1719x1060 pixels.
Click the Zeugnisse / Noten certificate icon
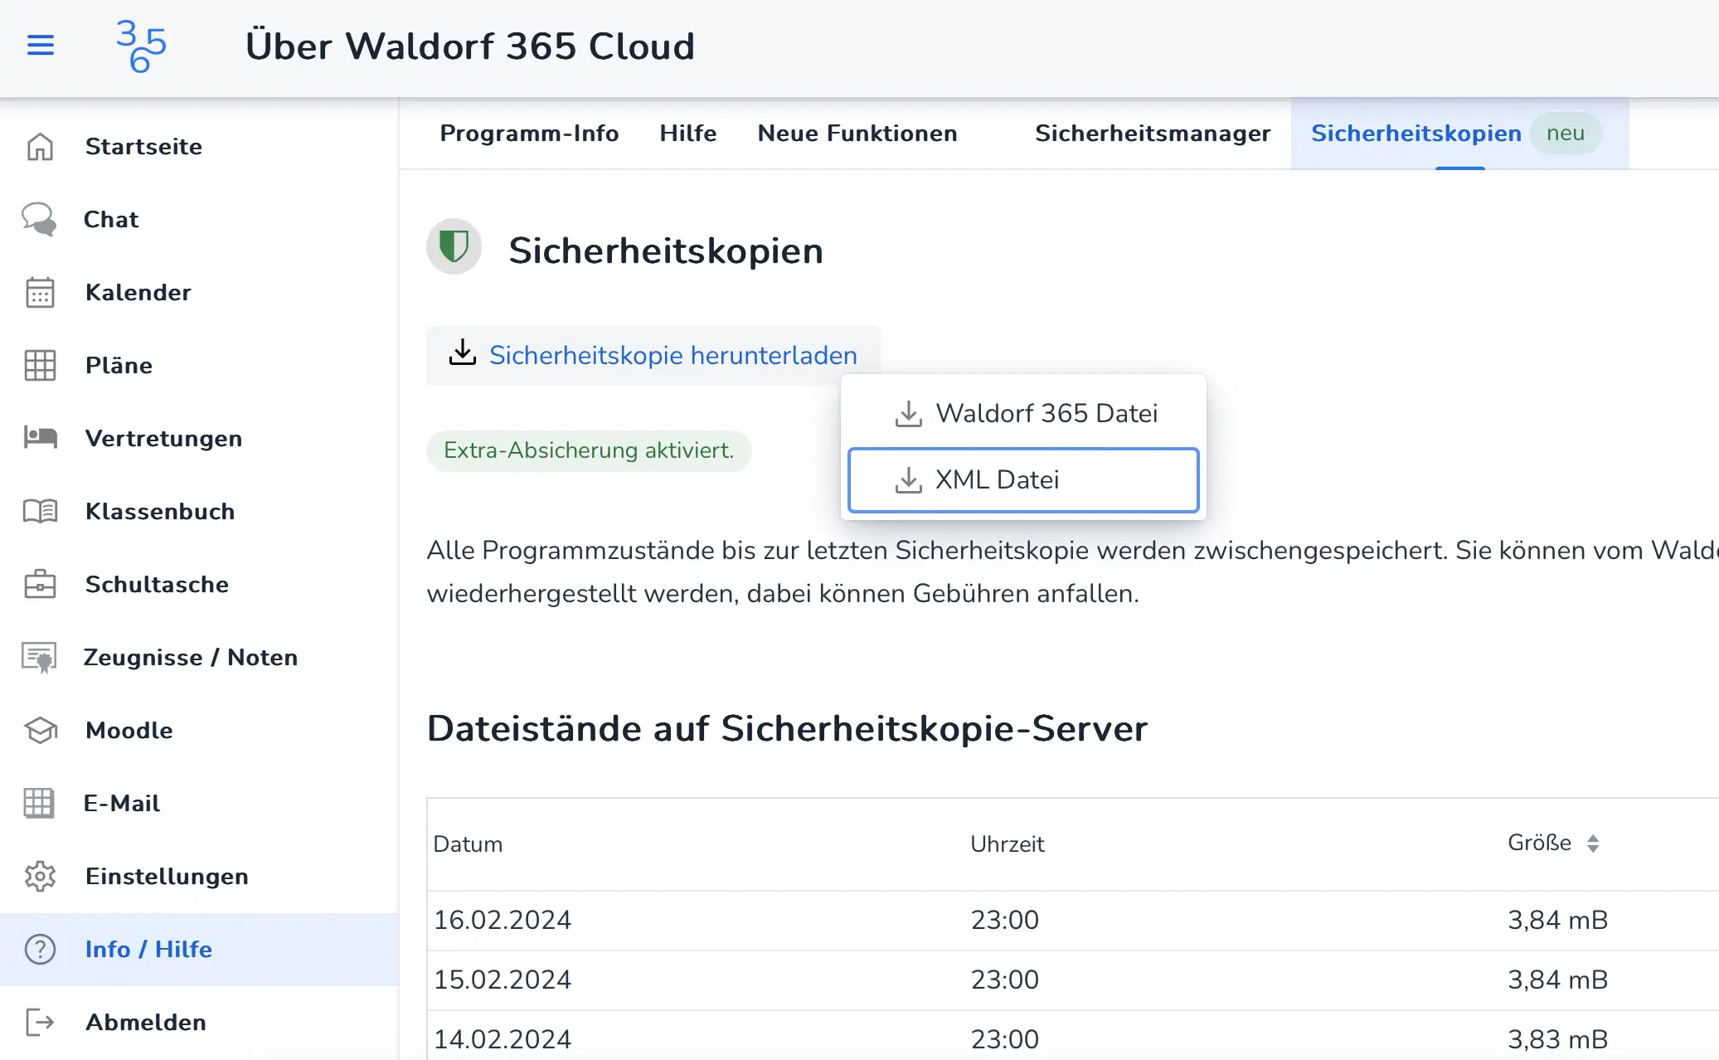pos(39,658)
